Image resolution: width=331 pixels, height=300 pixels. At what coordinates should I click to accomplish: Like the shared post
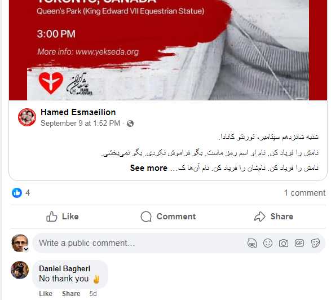click(63, 217)
